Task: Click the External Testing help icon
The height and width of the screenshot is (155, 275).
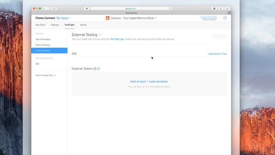Action: coord(100,35)
